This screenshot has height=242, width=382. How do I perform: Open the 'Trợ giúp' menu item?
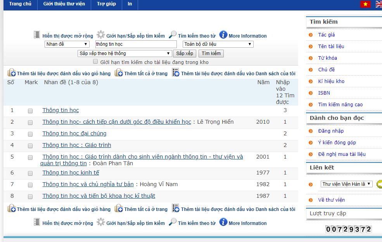106,4
